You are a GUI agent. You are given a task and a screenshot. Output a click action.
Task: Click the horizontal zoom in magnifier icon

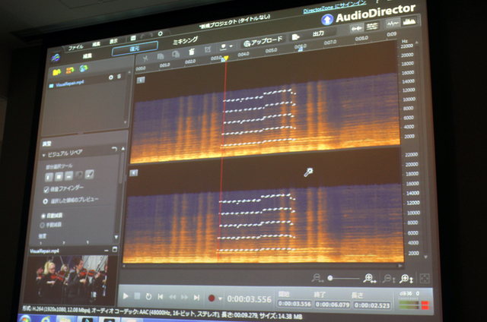369,279
